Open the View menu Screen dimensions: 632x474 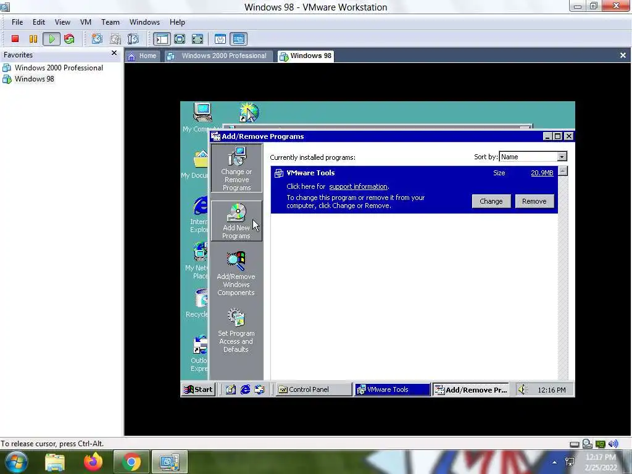point(62,22)
